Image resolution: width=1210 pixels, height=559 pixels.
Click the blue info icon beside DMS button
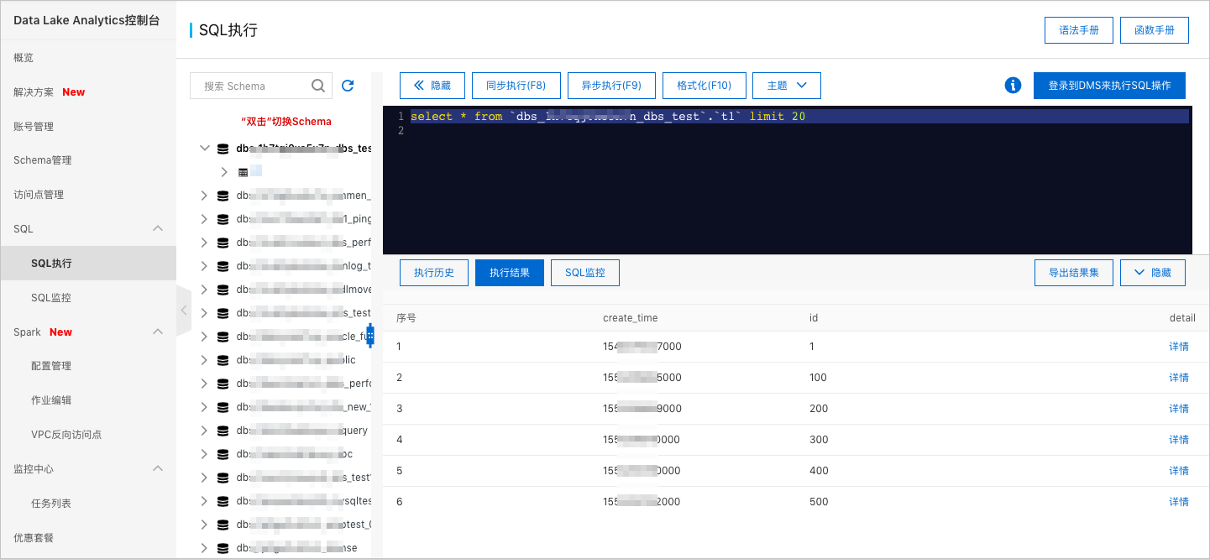click(1013, 86)
